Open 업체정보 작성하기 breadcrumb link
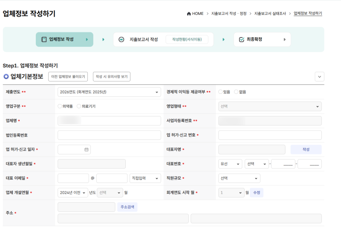 [x=308, y=14]
